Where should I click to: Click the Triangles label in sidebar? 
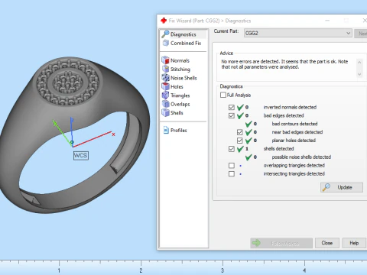point(180,95)
